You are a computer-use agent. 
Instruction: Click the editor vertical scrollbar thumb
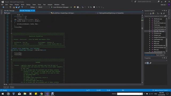click(x=142, y=28)
